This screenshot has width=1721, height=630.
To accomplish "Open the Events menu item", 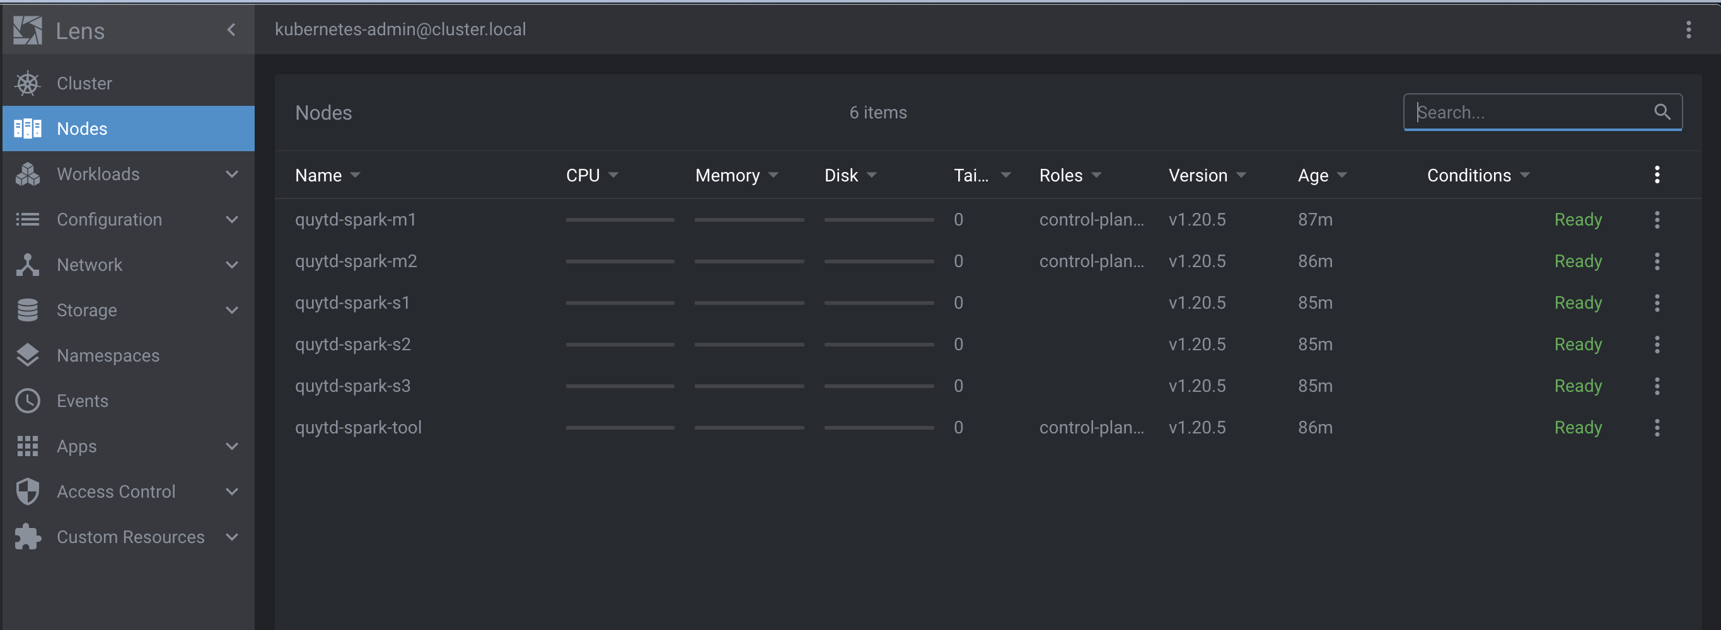I will [128, 401].
